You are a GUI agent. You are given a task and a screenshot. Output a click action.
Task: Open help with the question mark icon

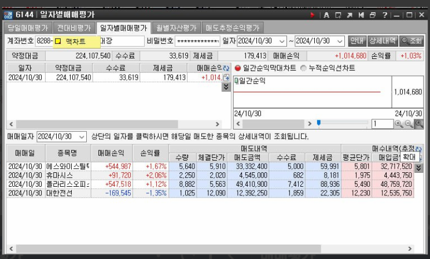click(x=385, y=15)
